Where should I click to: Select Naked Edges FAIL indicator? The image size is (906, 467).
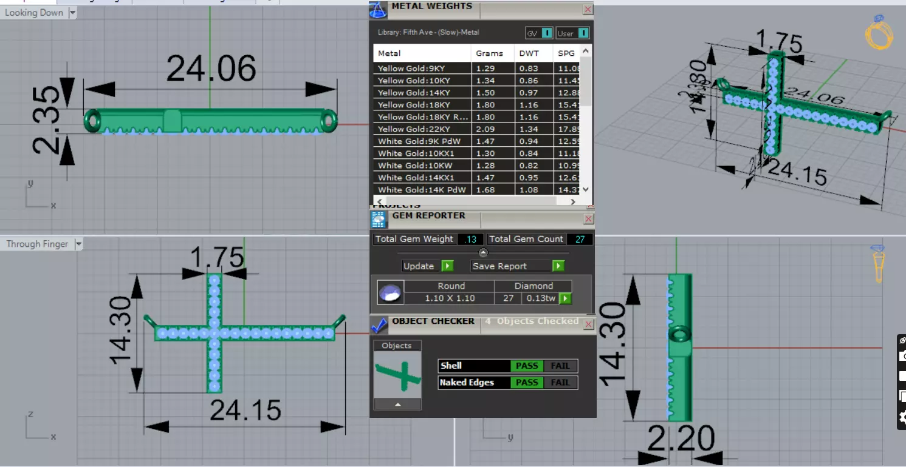(560, 383)
